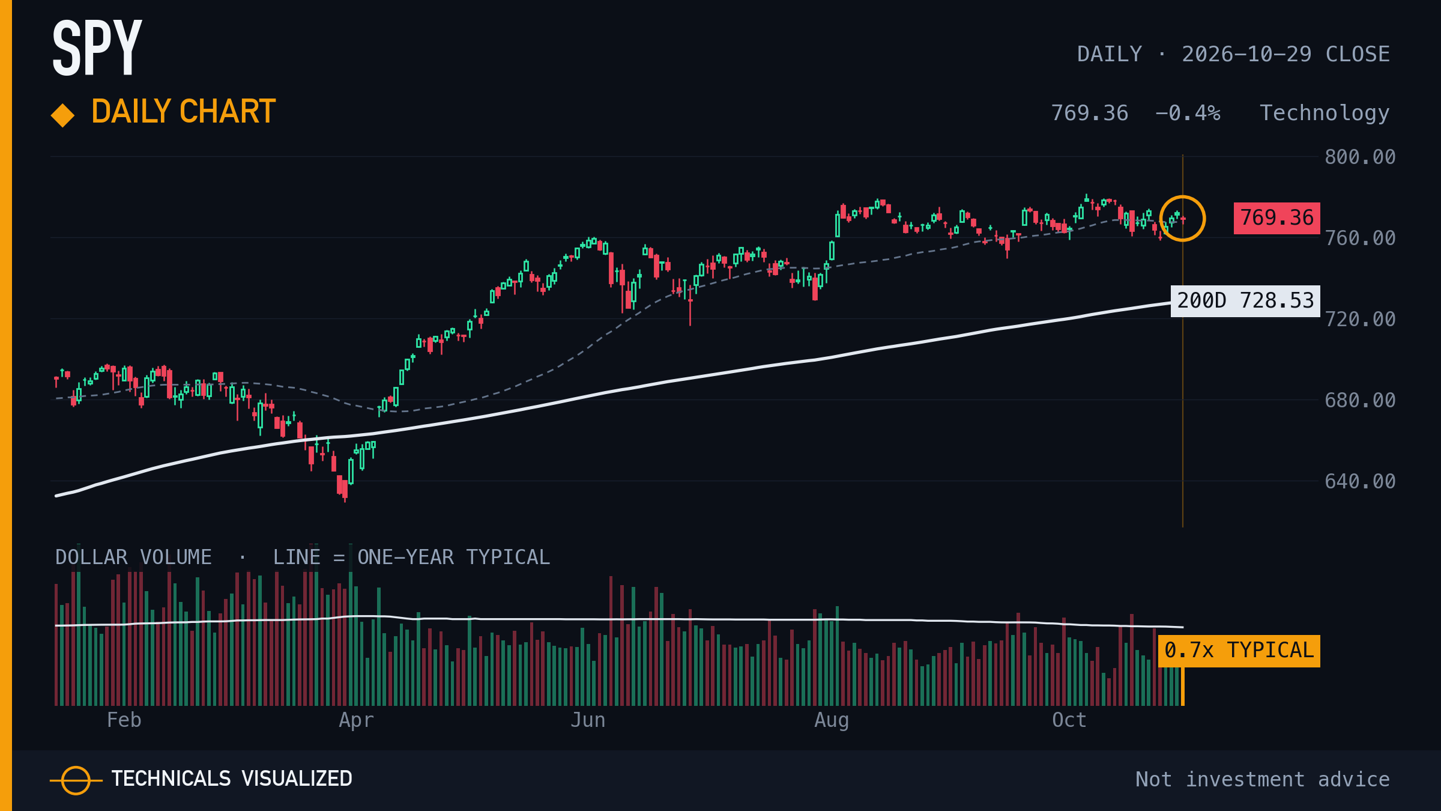Click the Aug month axis label

click(832, 721)
